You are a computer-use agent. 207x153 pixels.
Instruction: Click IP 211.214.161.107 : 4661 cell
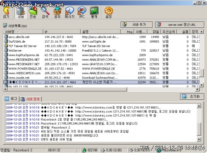[x=60, y=82]
